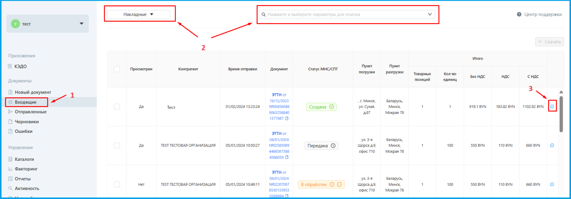
Task: Copy the document number 1377687 using the copy icon
Action: (287, 119)
